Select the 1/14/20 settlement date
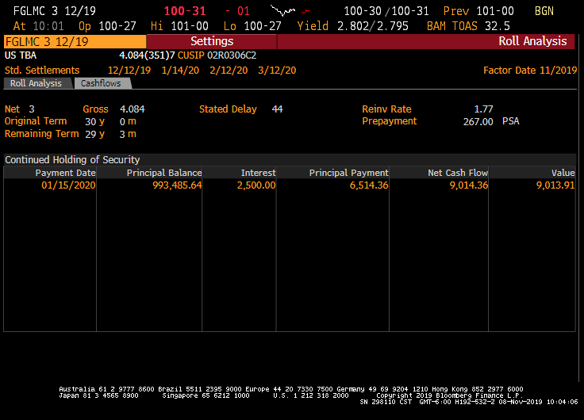Image resolution: width=584 pixels, height=420 pixels. click(180, 71)
